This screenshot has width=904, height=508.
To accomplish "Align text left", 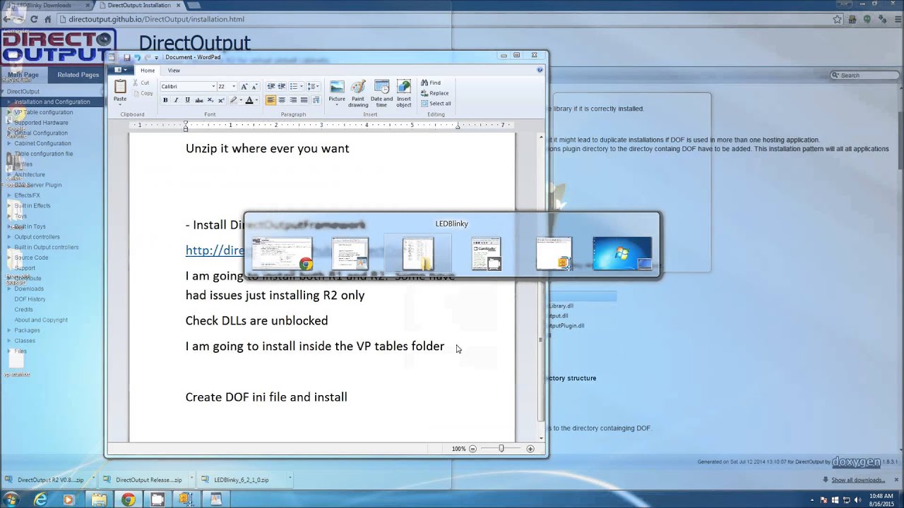I will (270, 100).
